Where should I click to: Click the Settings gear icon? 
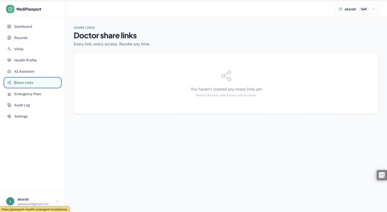tap(9, 116)
